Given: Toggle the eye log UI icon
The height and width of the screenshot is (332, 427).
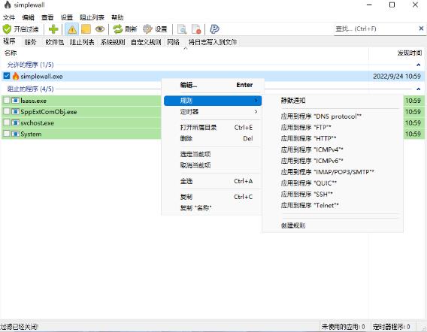Looking at the screenshot, I should pyautogui.click(x=100, y=29).
